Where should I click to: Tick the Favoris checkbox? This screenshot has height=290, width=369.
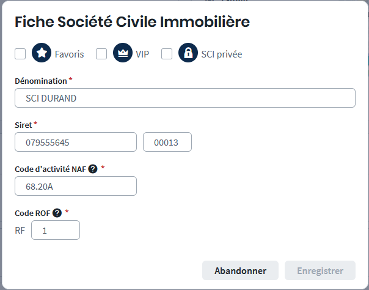[x=20, y=54]
